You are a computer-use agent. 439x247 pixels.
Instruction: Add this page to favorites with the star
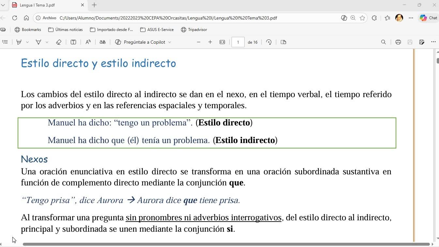tap(362, 18)
